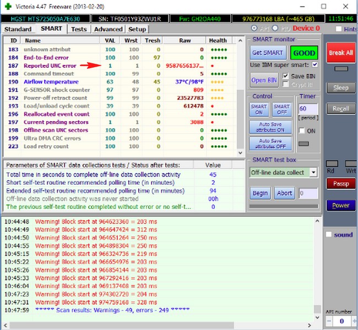Click Auto Save attributes OFF
This screenshot has width=358, height=330.
(270, 144)
